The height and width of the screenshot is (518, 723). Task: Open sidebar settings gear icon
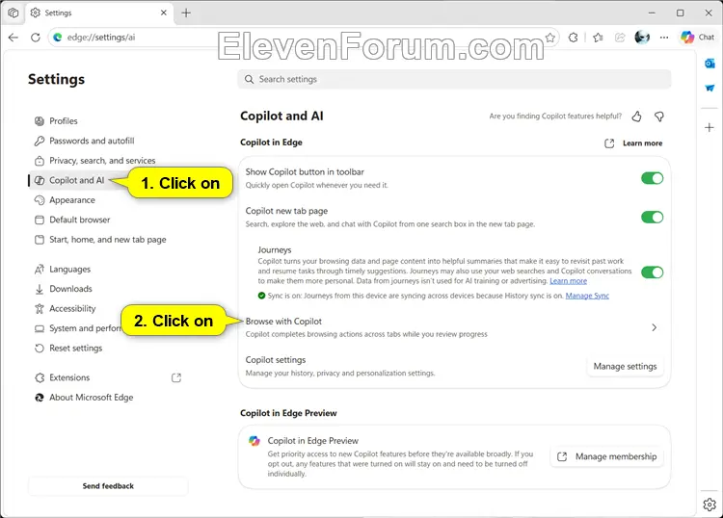click(x=710, y=505)
